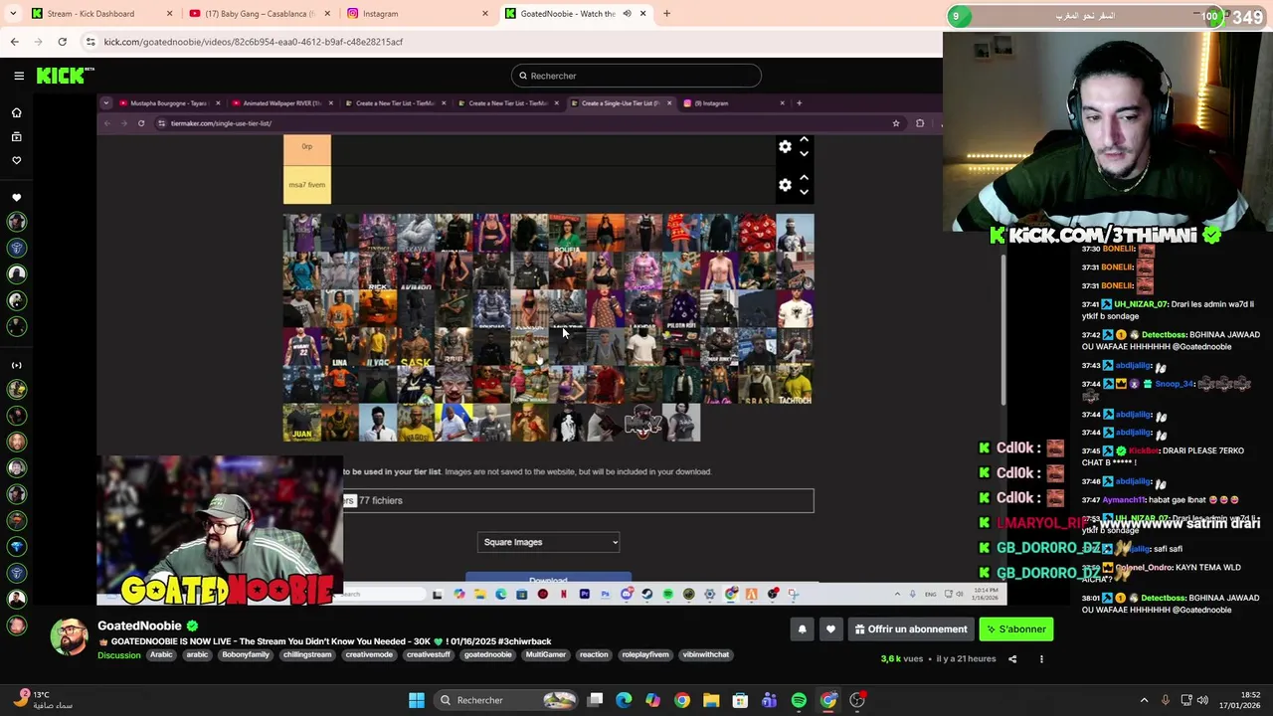Screen dimensions: 1273x716
Task: Click the msa7 fivem tier label
Action: point(307,185)
